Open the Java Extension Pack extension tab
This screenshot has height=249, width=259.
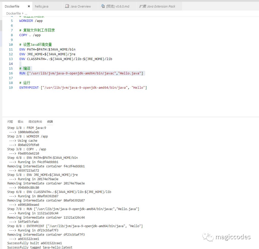(x=157, y=6)
